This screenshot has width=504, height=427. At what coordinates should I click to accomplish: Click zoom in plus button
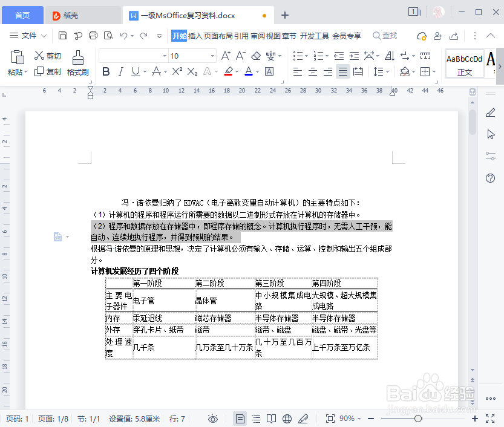tap(475, 419)
